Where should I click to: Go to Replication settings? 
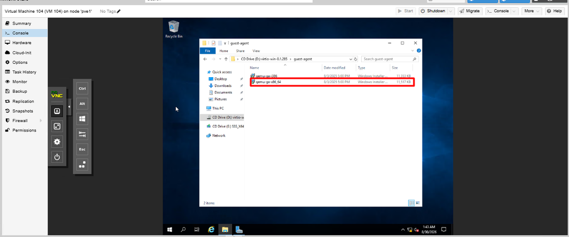click(x=24, y=101)
